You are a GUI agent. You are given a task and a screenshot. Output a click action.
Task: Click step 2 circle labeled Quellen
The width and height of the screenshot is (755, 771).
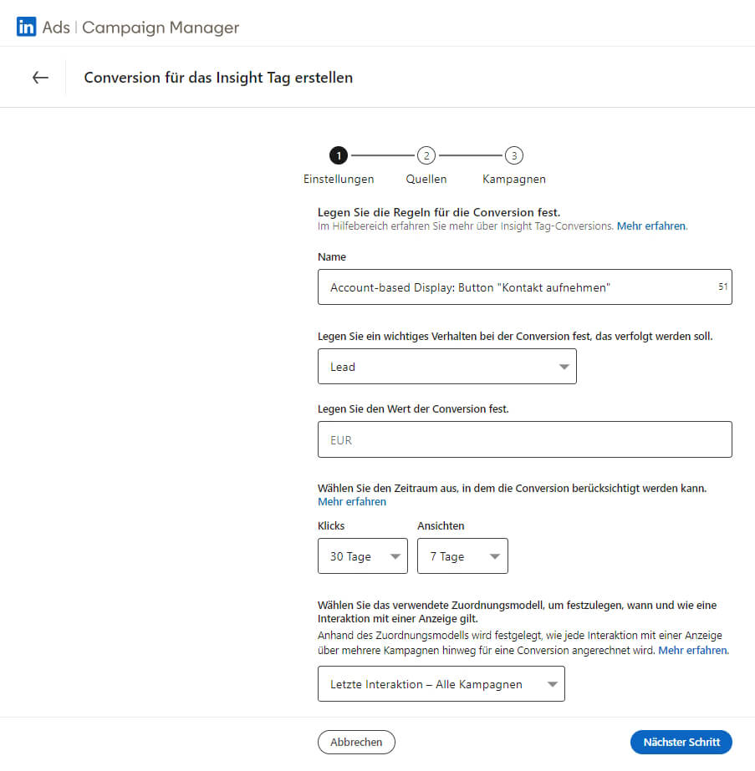click(426, 155)
